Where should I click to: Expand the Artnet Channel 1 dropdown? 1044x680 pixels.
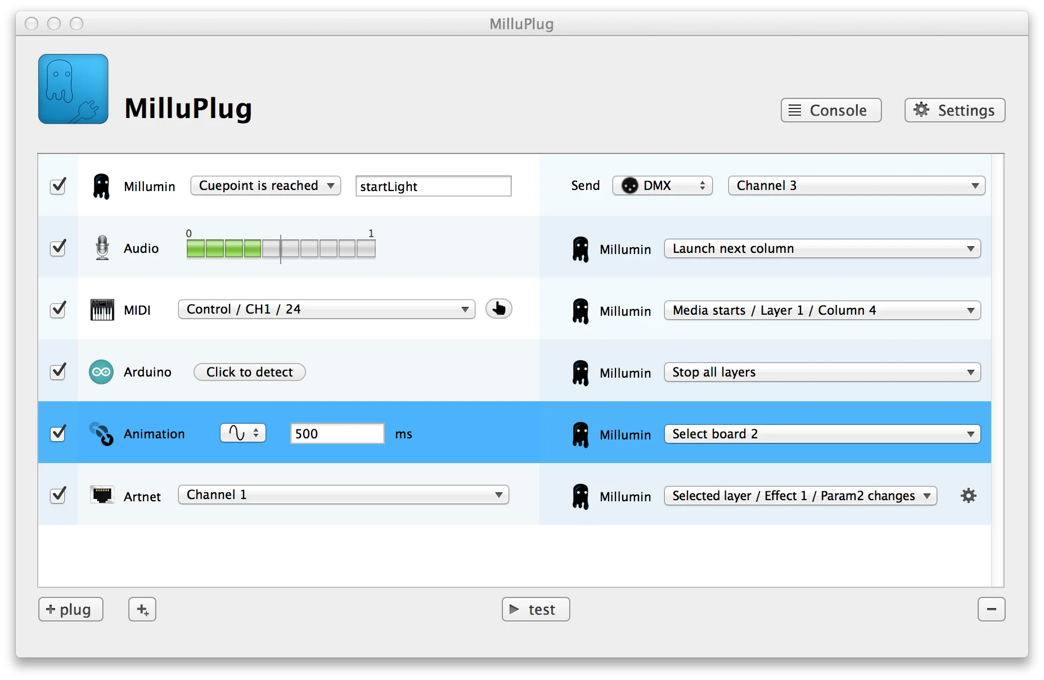tap(344, 495)
